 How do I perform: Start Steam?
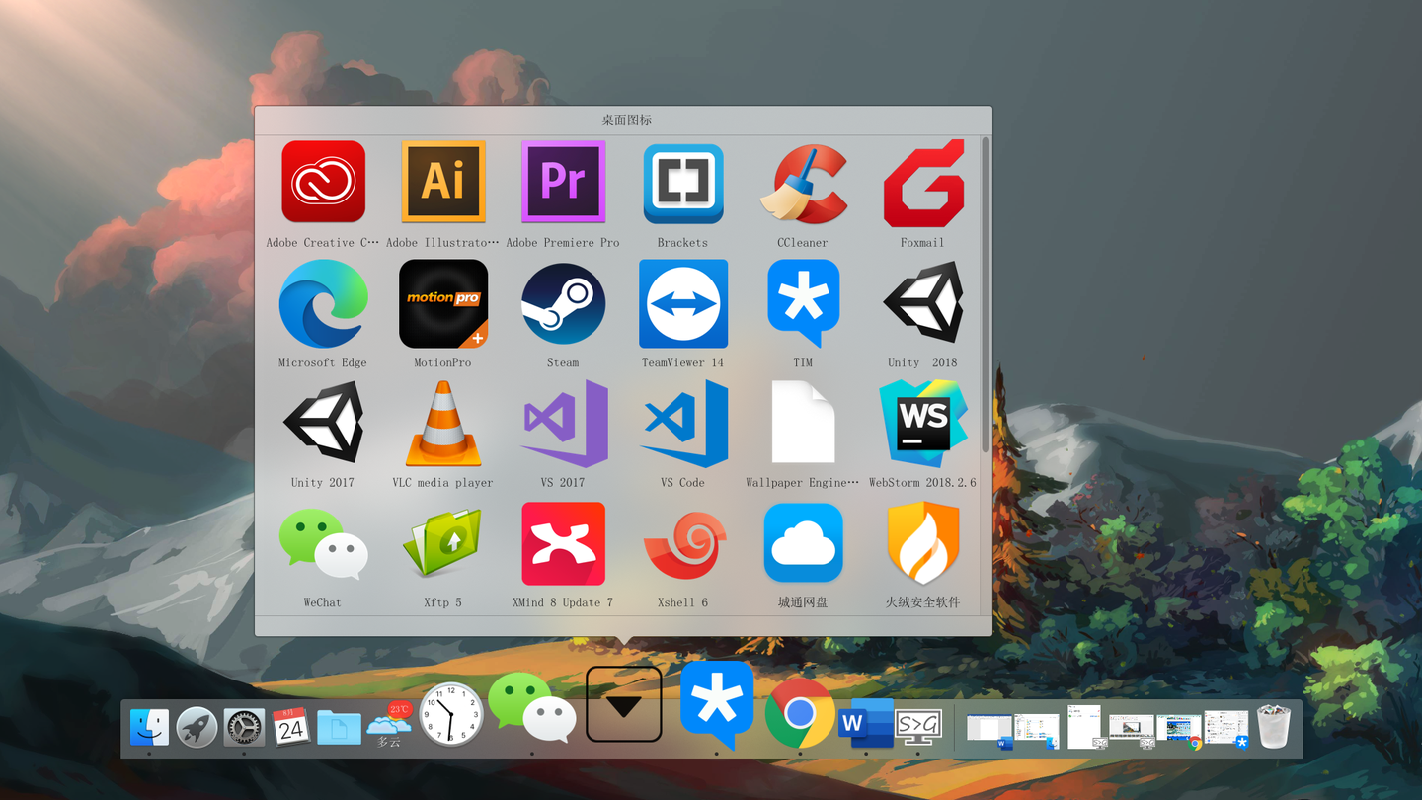point(563,303)
